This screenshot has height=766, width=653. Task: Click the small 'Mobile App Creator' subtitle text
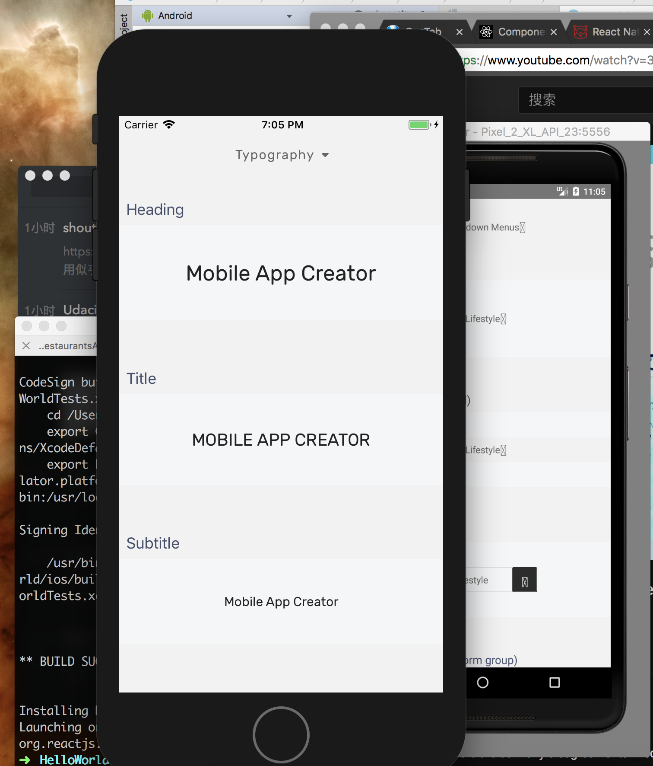[x=281, y=602]
